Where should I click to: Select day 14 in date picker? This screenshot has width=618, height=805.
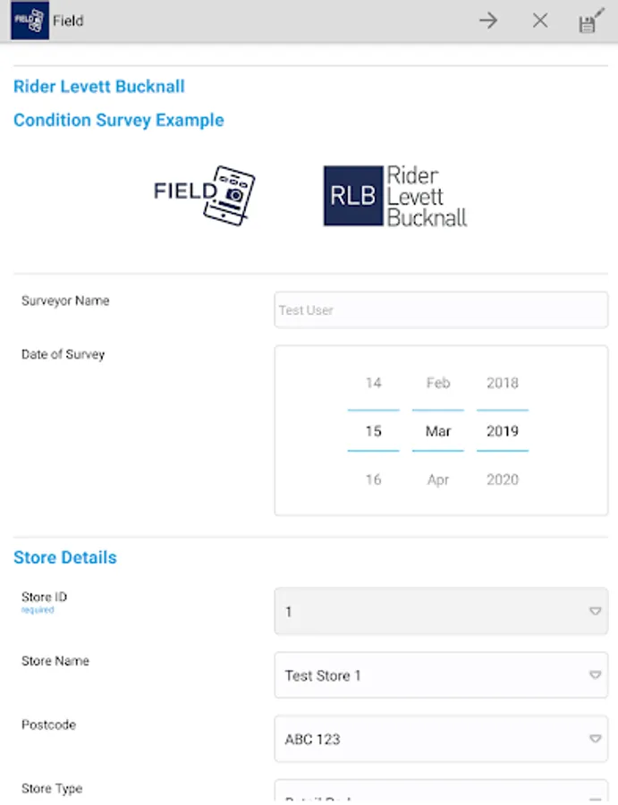[x=373, y=383]
